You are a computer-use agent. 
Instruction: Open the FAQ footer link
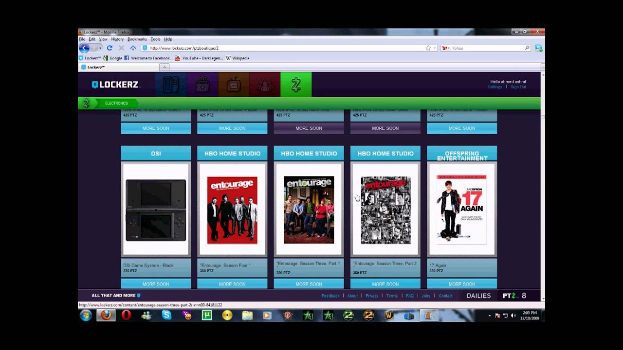[x=410, y=296]
